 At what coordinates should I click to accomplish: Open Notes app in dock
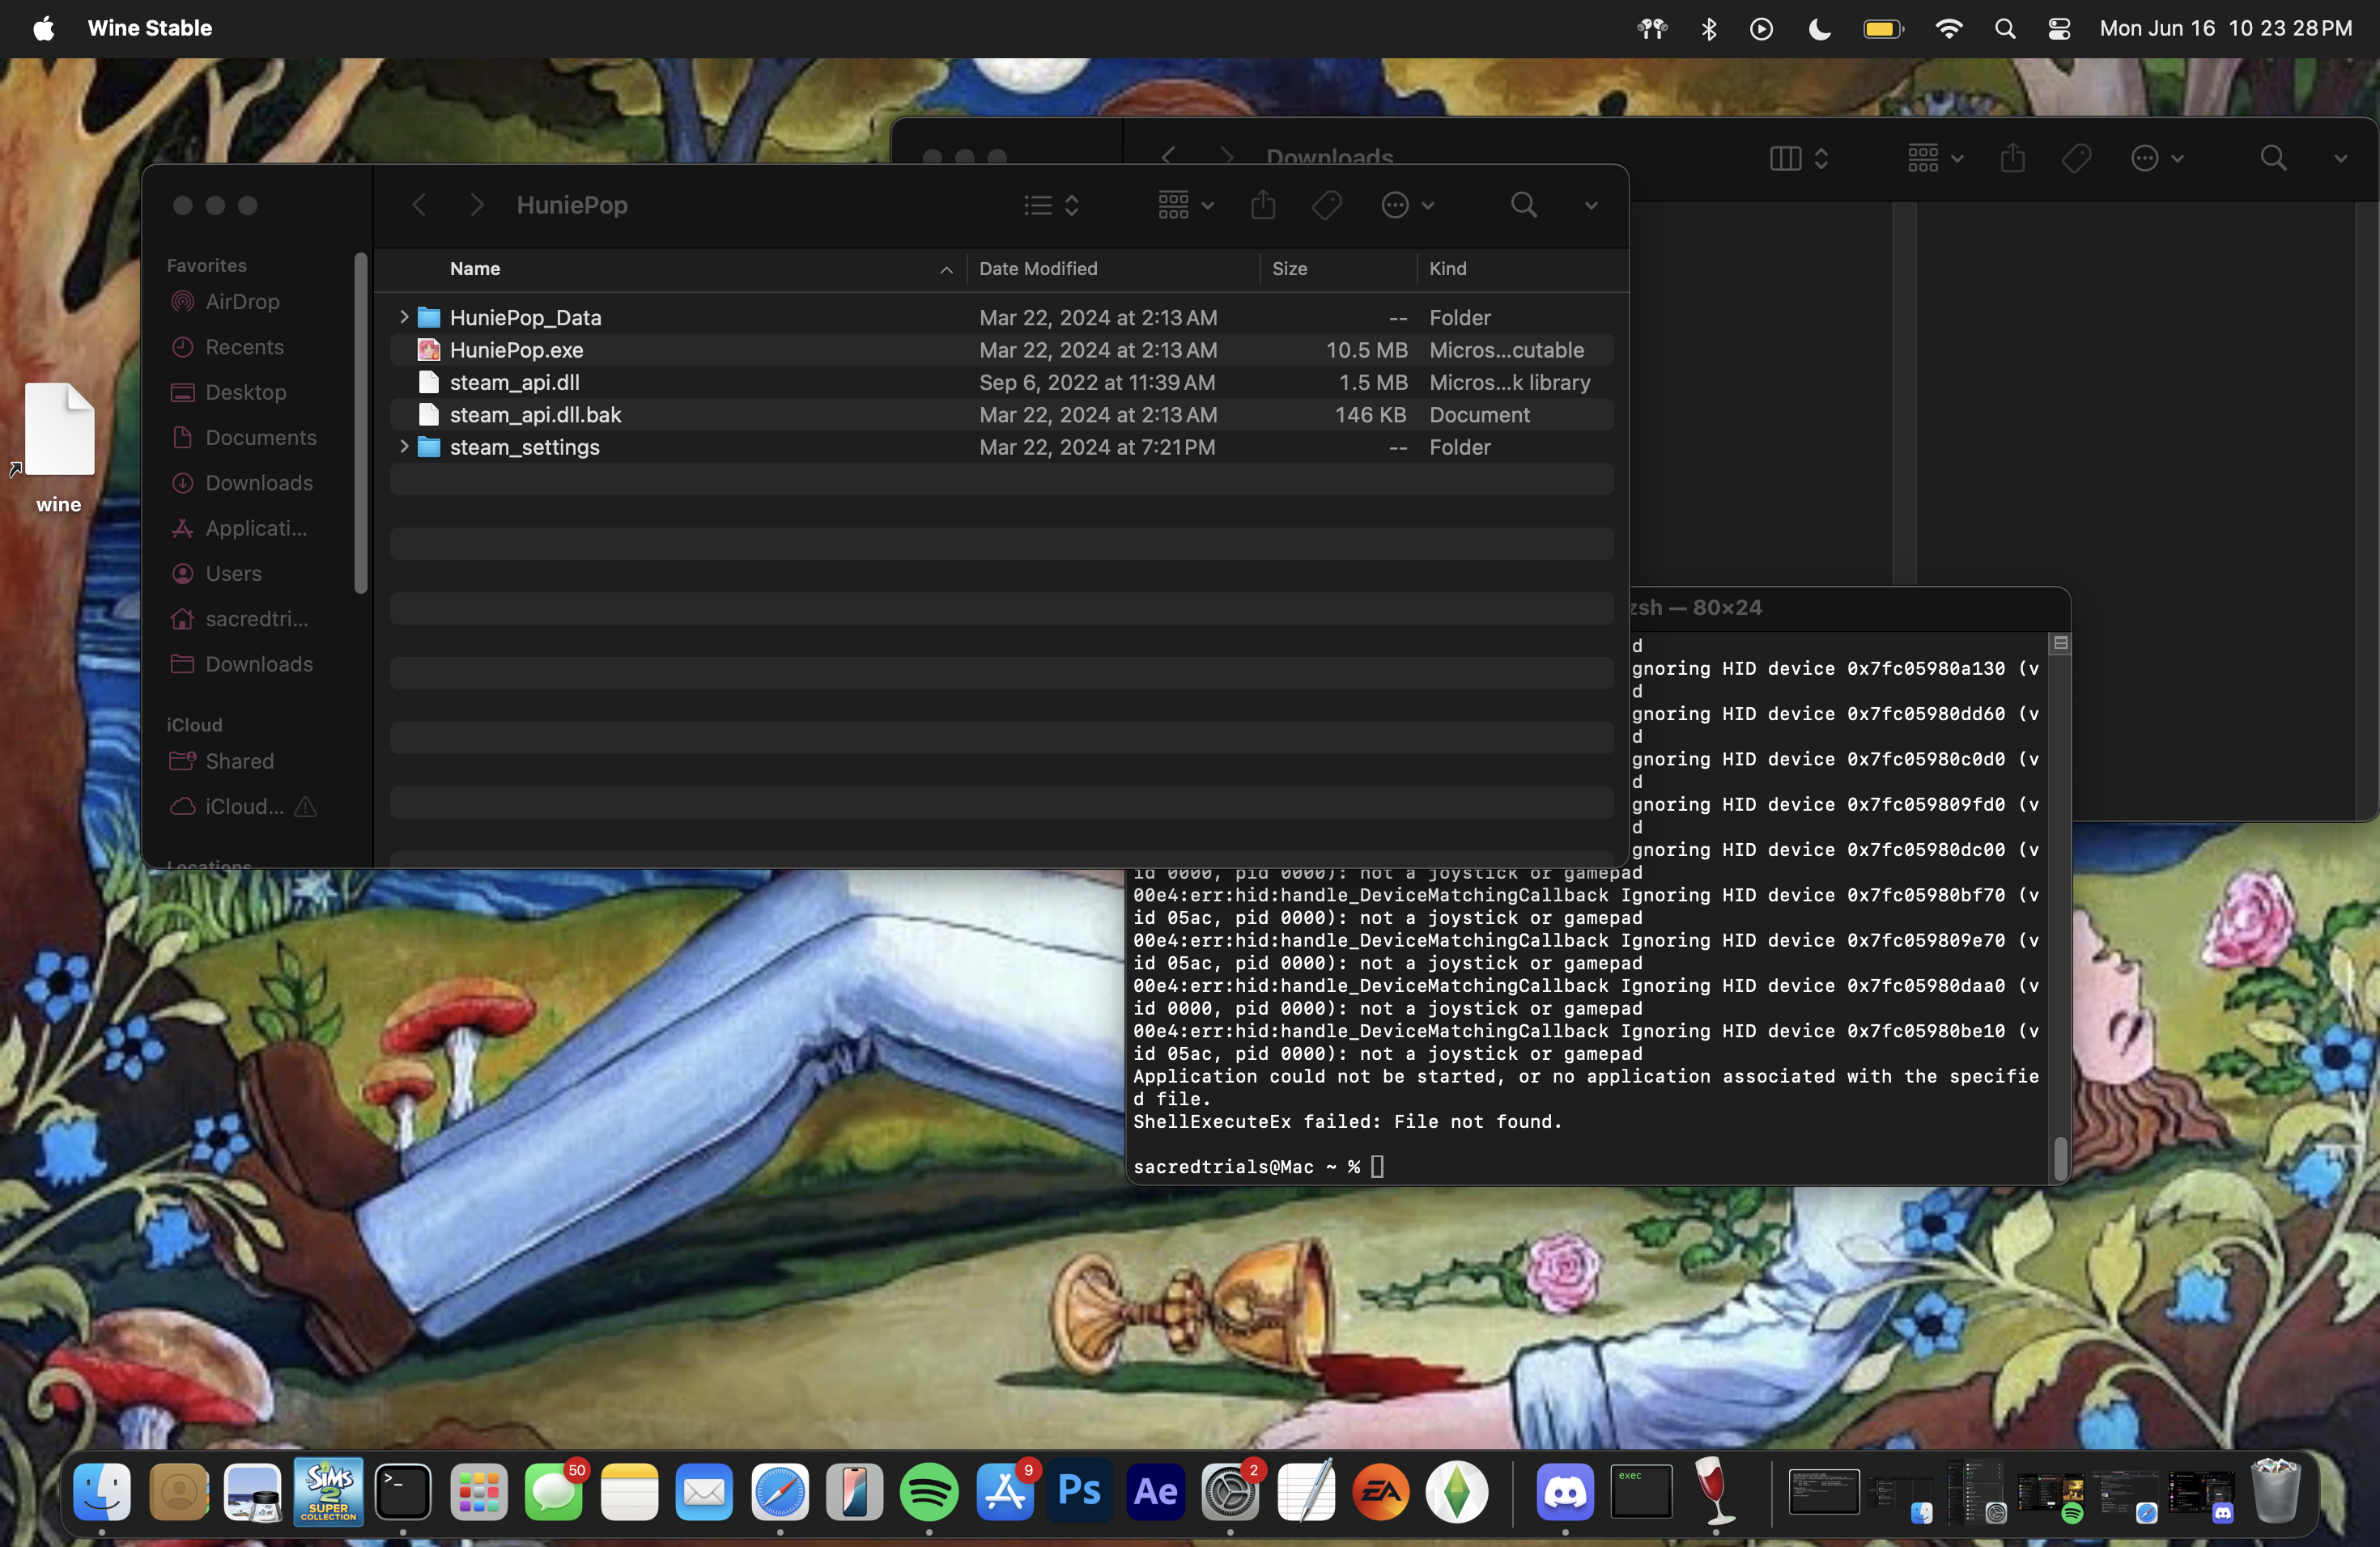pos(629,1492)
